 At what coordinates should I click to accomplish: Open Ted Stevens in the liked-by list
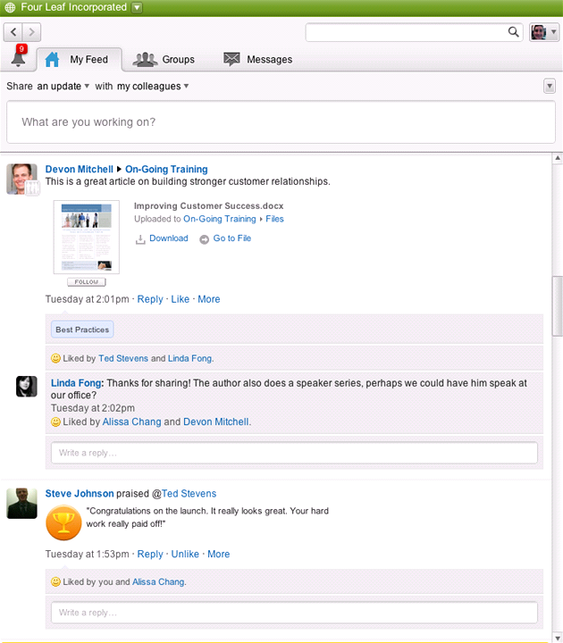123,358
